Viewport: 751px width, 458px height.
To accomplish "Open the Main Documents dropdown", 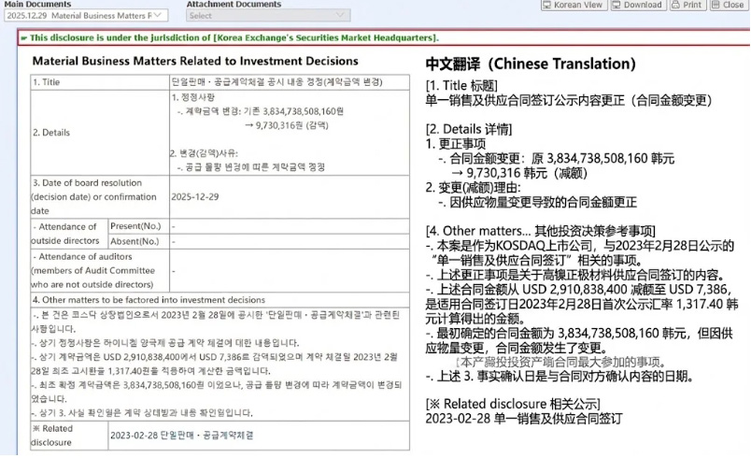I will tap(85, 16).
